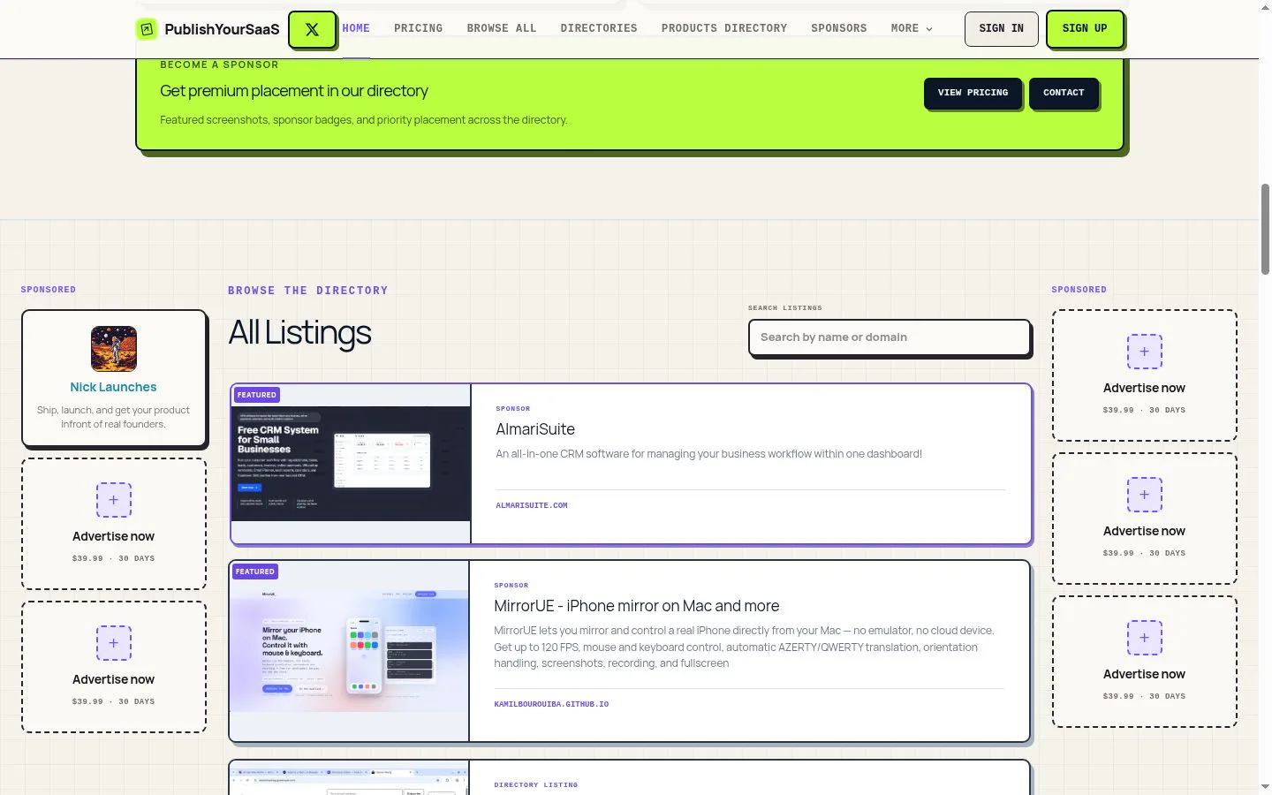The width and height of the screenshot is (1272, 795).
Task: Click the PublishYourSaaS logo icon
Action: pos(147,29)
